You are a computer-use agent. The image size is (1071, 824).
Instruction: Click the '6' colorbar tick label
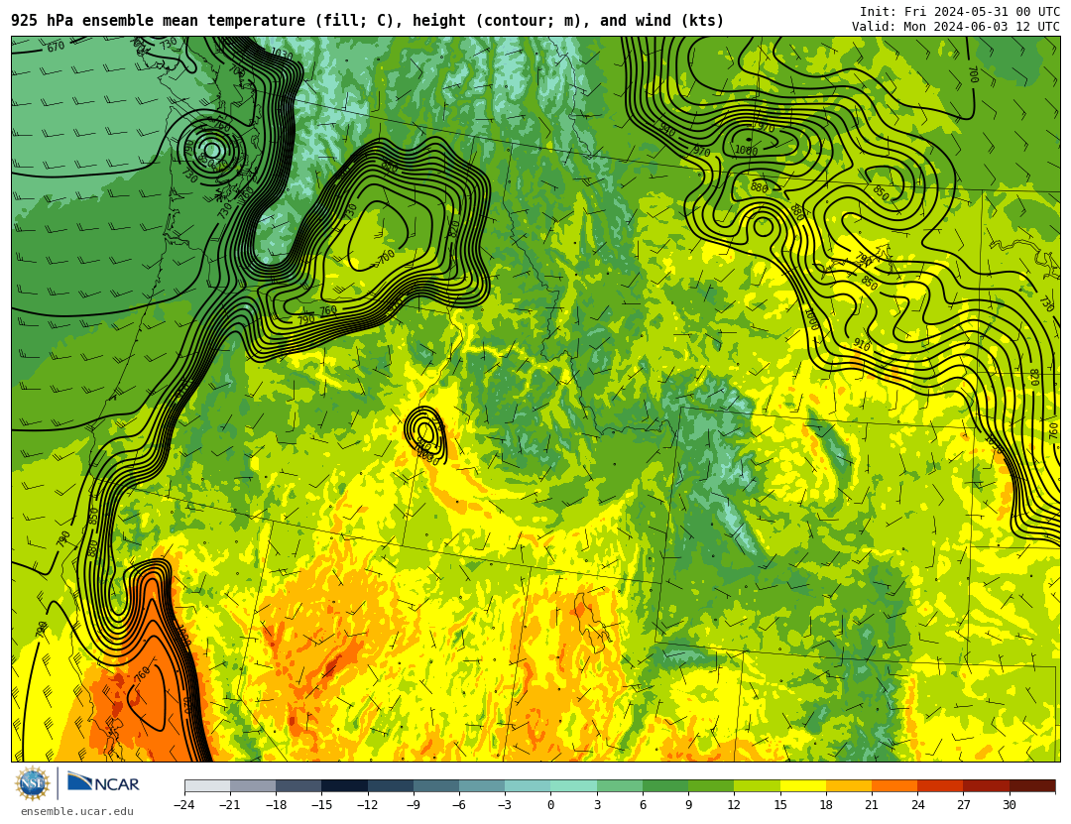coord(642,805)
